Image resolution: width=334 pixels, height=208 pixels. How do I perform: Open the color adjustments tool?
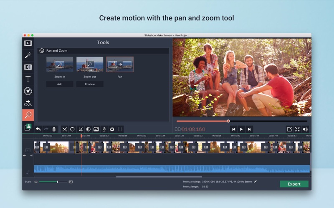click(88, 129)
